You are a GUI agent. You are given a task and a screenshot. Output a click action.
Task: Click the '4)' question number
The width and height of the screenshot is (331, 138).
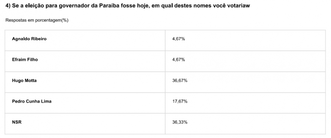[x=8, y=6]
